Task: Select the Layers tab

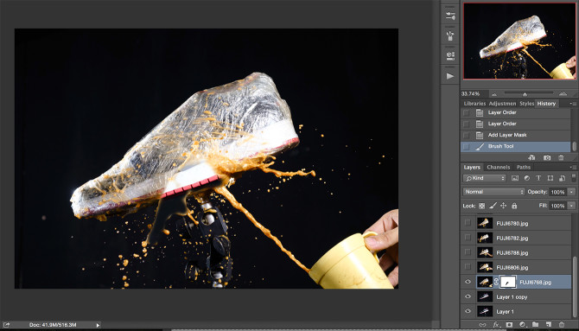Action: click(472, 168)
